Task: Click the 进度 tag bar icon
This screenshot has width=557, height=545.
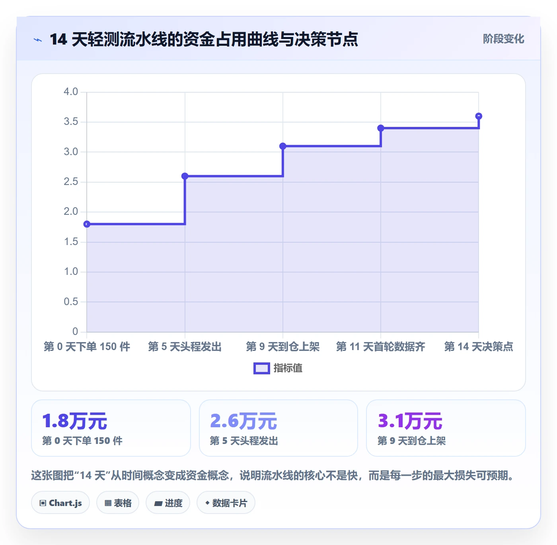Action: (x=158, y=504)
